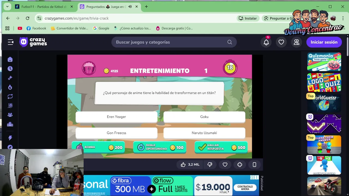The width and height of the screenshot is (349, 196).
Task: Click the gamepad icon beside the heart
Action: click(x=240, y=164)
